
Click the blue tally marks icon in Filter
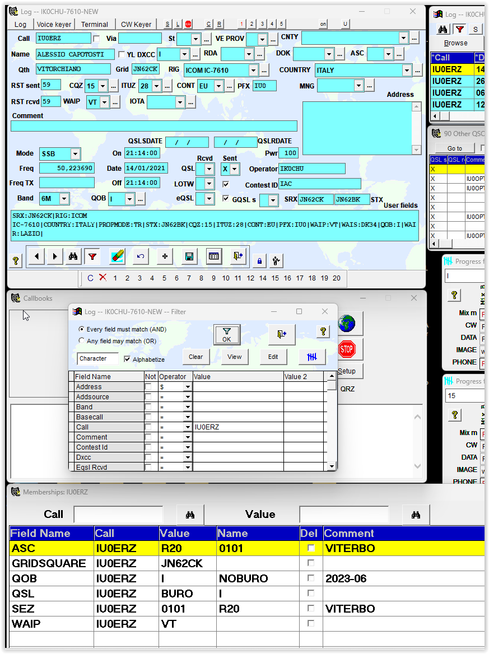312,357
